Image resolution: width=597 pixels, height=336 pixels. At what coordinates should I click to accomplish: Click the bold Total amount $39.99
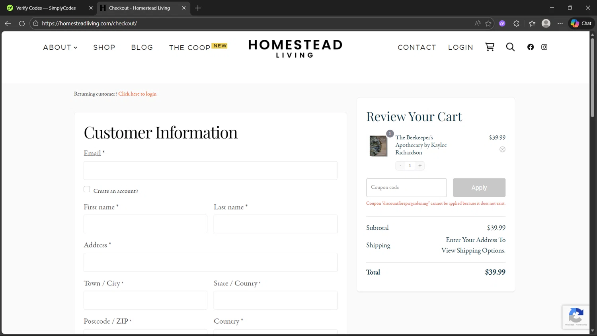pyautogui.click(x=495, y=272)
